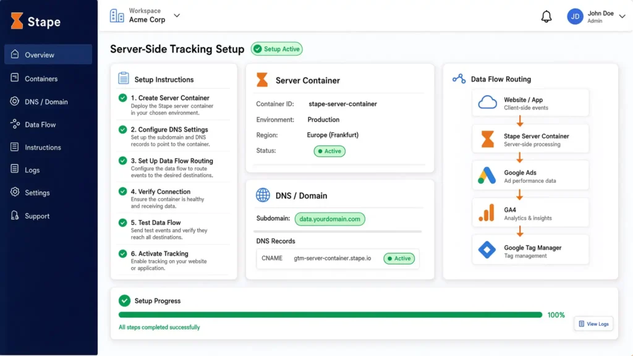Click the checkmark for Test Data Flow
This screenshot has height=356, width=633.
point(123,222)
